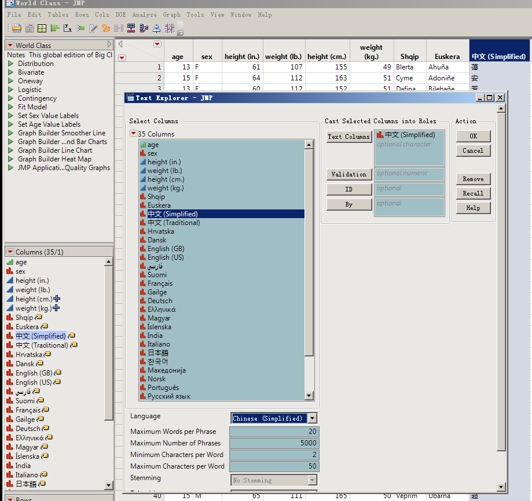Screen dimensions: 532x501
Task: Run the Fit Model script green triangle
Action: click(x=10, y=107)
